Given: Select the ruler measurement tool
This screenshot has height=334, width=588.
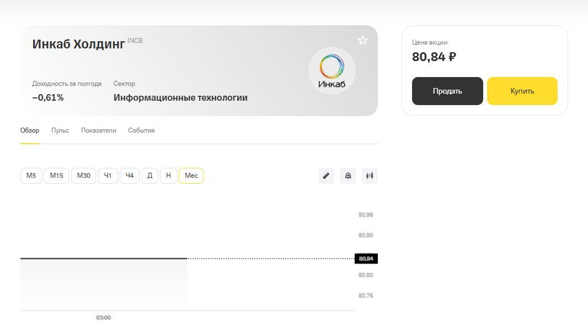Looking at the screenshot, I should [x=326, y=176].
